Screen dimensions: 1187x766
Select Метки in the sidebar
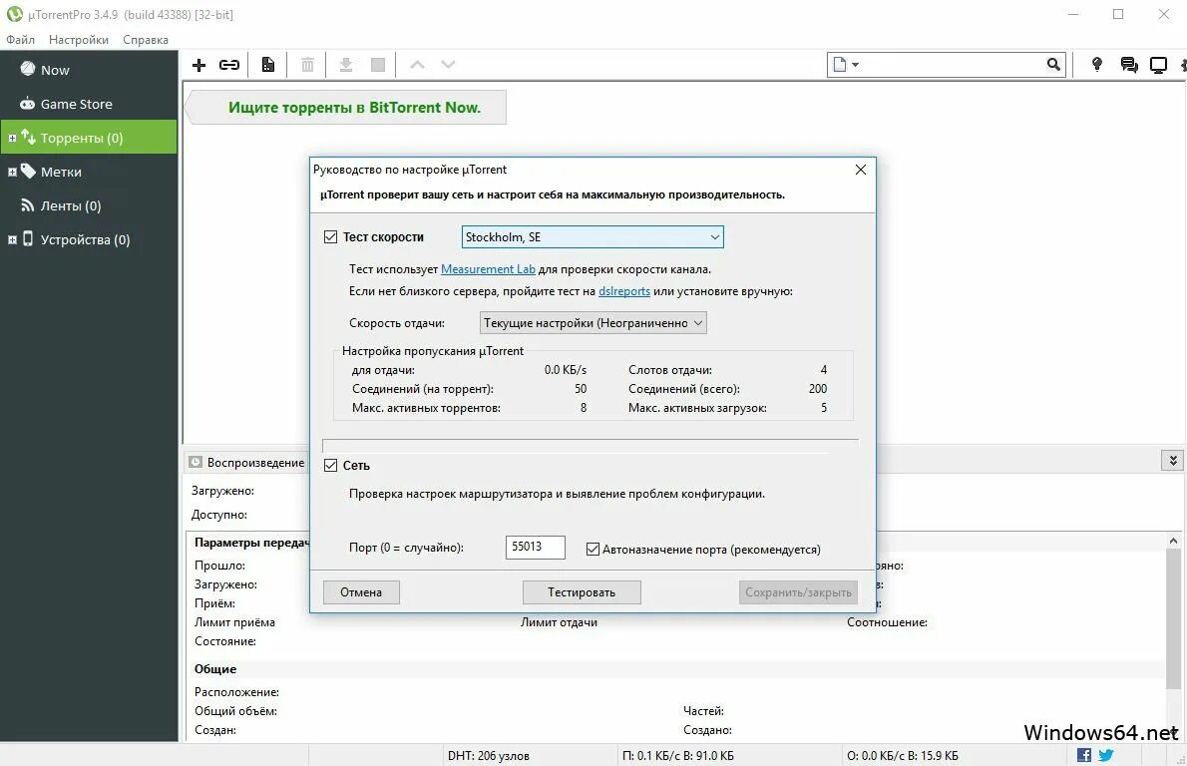click(x=89, y=172)
